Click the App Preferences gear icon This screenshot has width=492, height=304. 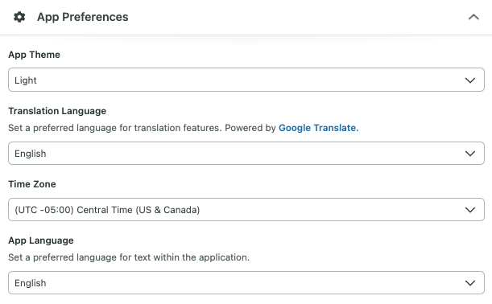[x=19, y=17]
